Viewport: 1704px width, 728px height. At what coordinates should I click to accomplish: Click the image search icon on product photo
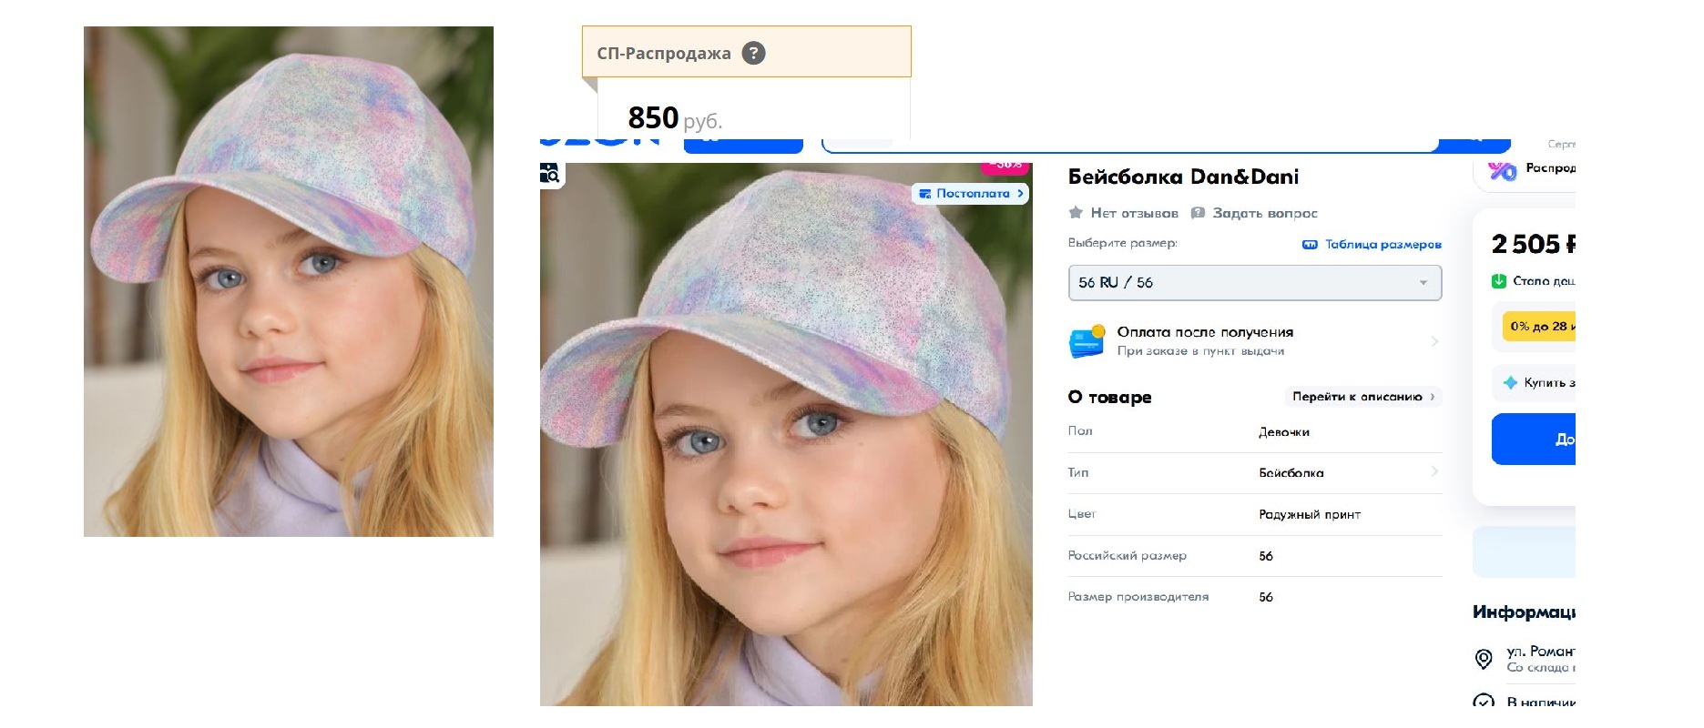tap(549, 173)
